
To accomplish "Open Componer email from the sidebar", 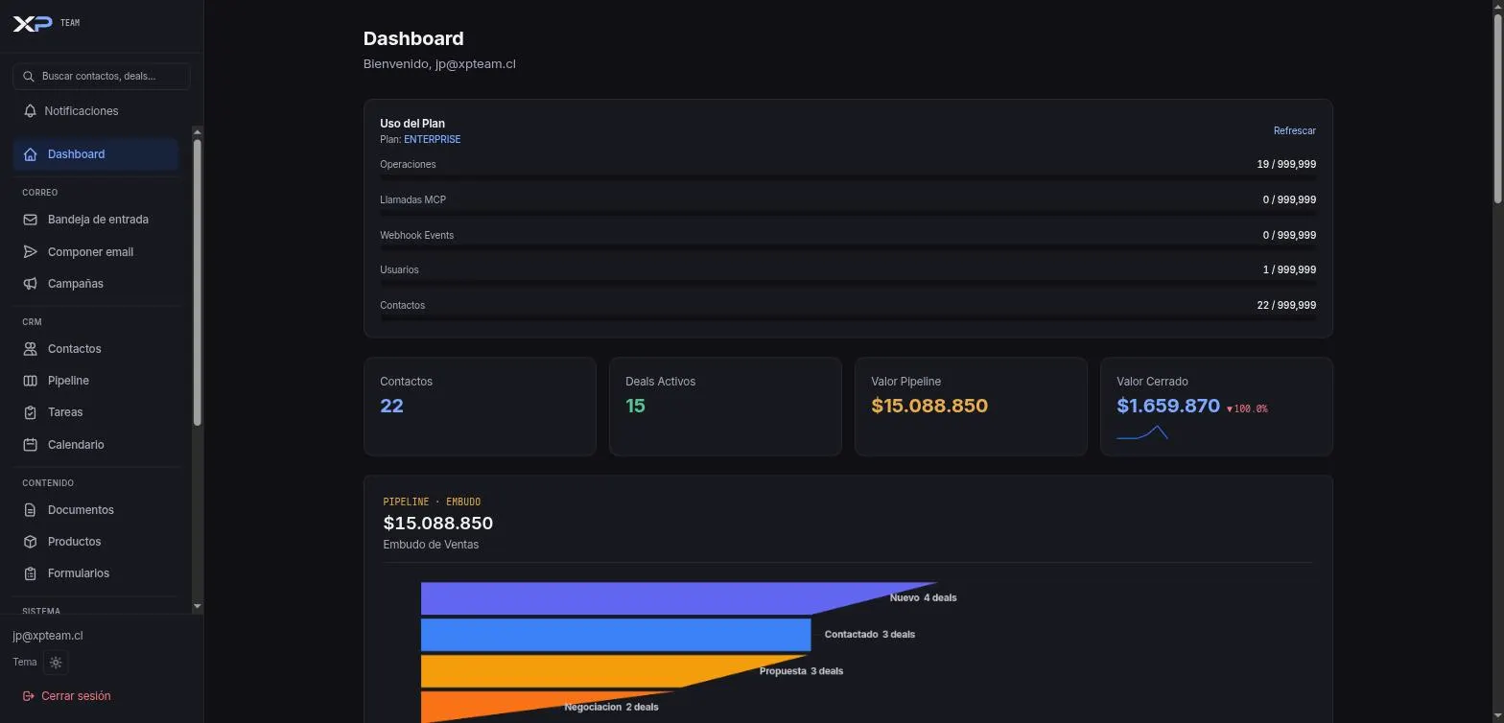I will [x=96, y=252].
